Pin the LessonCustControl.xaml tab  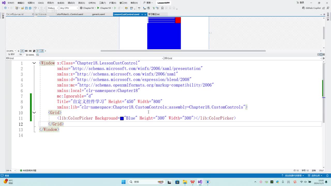(142, 14)
